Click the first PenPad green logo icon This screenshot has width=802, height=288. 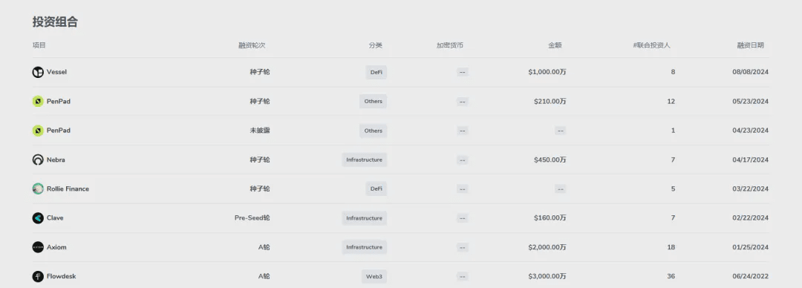(38, 101)
